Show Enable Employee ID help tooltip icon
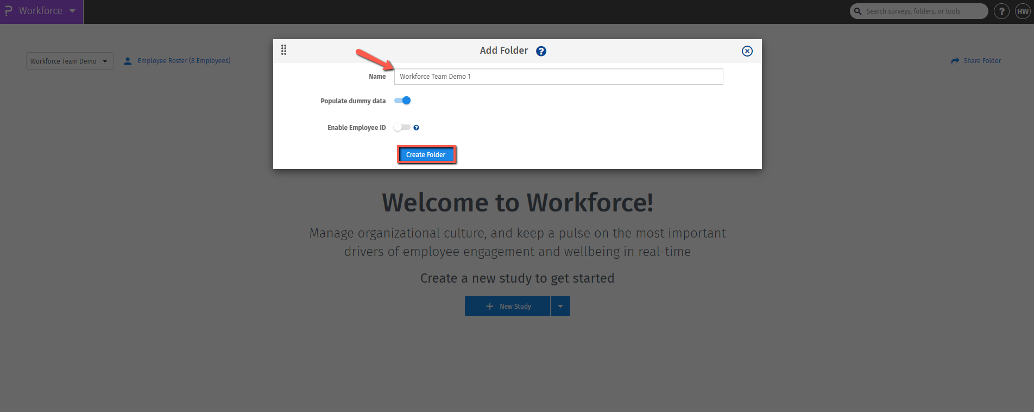 416,128
